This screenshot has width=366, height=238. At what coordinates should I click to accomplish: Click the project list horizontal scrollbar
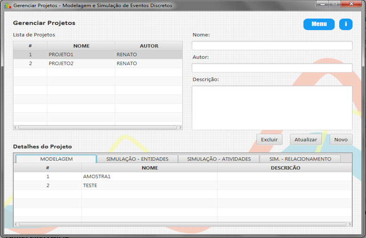97,127
